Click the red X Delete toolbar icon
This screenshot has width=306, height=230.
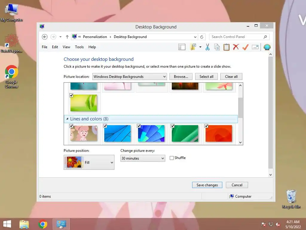click(236, 47)
